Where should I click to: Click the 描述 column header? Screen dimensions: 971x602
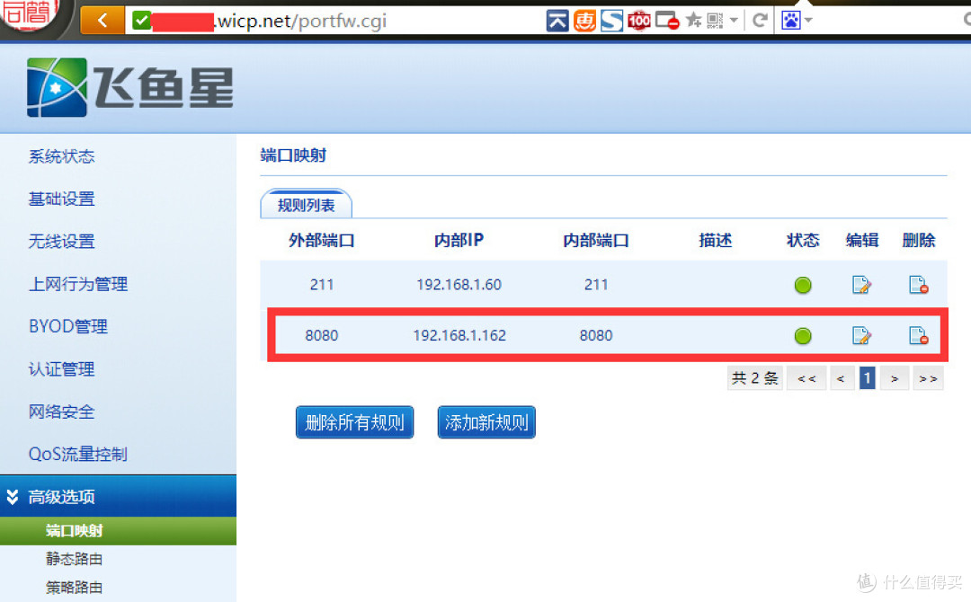716,240
